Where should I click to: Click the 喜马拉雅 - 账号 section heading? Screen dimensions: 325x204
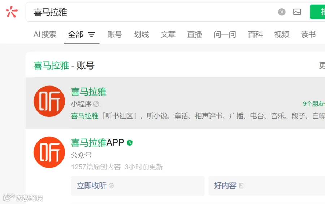[x=64, y=66]
